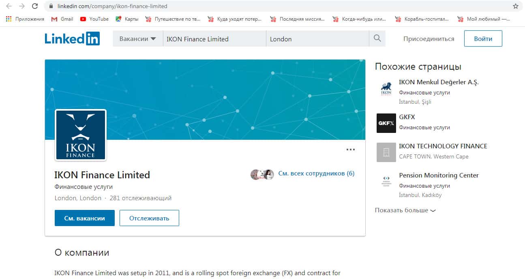Open the Приложения apps bookmark

pos(25,19)
